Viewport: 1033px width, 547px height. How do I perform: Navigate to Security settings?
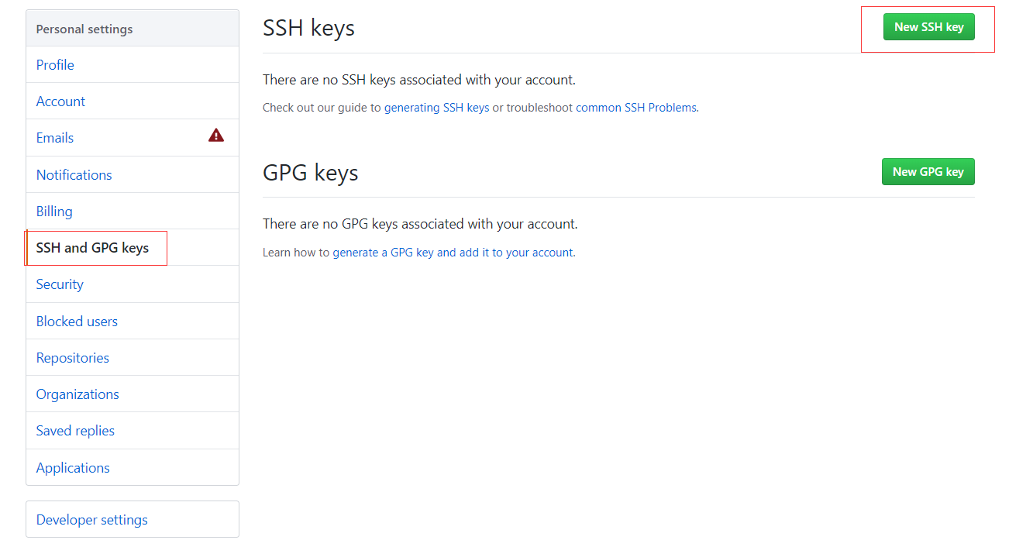[60, 284]
